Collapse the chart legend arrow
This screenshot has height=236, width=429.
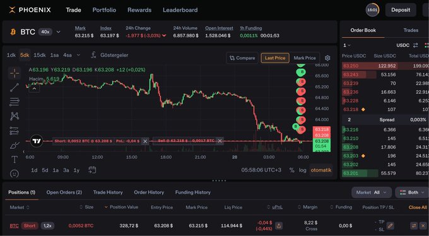[x=34, y=88]
